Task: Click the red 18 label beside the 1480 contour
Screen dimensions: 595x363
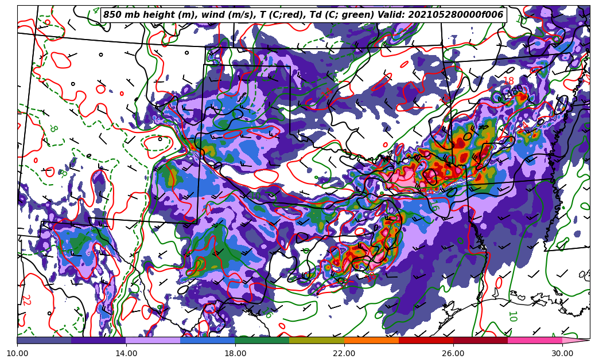Action: tap(508, 81)
